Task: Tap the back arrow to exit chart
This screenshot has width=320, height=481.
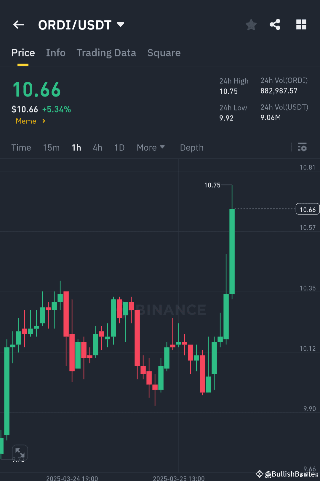Action: tap(18, 25)
